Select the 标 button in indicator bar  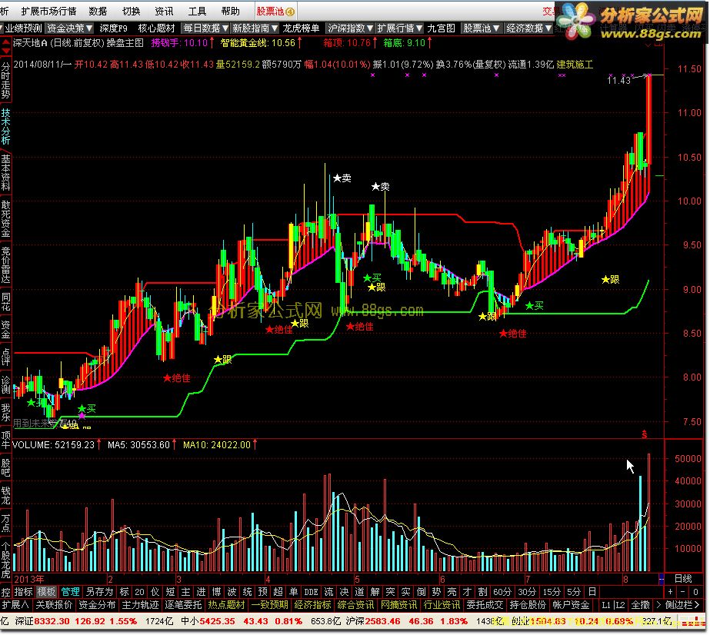click(x=125, y=592)
